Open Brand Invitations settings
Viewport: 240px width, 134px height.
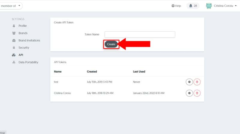pyautogui.click(x=29, y=41)
